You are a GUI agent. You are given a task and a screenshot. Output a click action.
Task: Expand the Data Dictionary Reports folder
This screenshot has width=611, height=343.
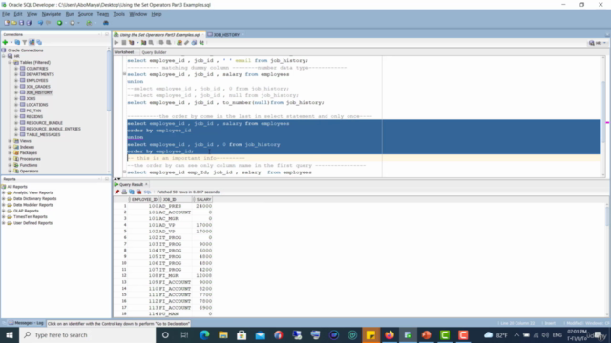click(4, 199)
